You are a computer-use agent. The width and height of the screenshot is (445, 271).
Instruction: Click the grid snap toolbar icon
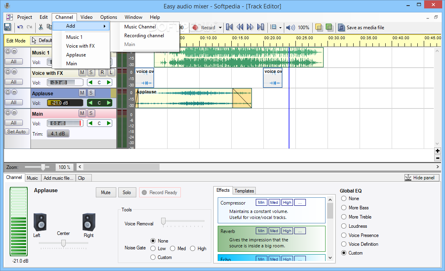click(x=273, y=27)
